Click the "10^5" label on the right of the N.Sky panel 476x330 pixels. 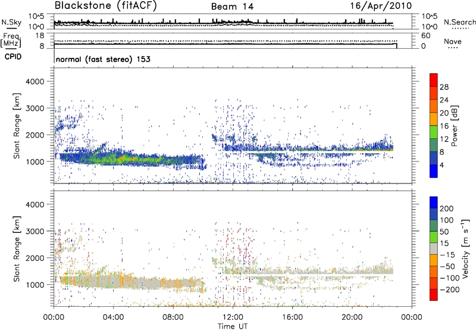pyautogui.click(x=430, y=16)
